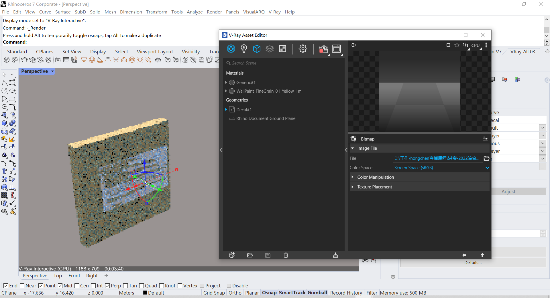This screenshot has height=298, width=550.
Task: Toggle End osnap checkbox
Action: [6, 286]
